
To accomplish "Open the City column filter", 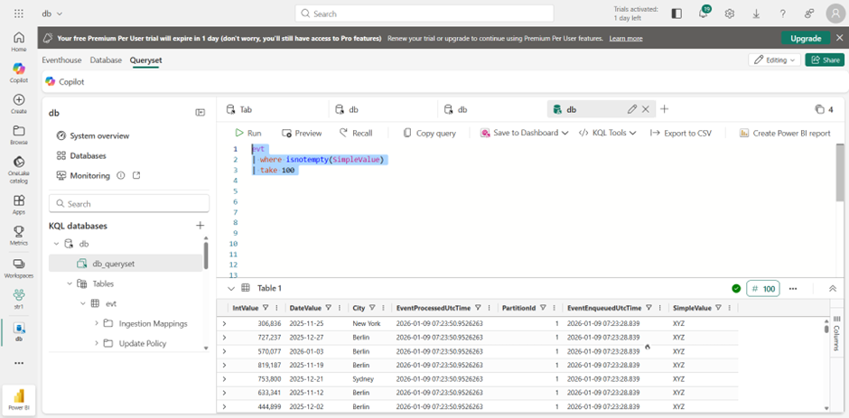I will click(x=374, y=308).
